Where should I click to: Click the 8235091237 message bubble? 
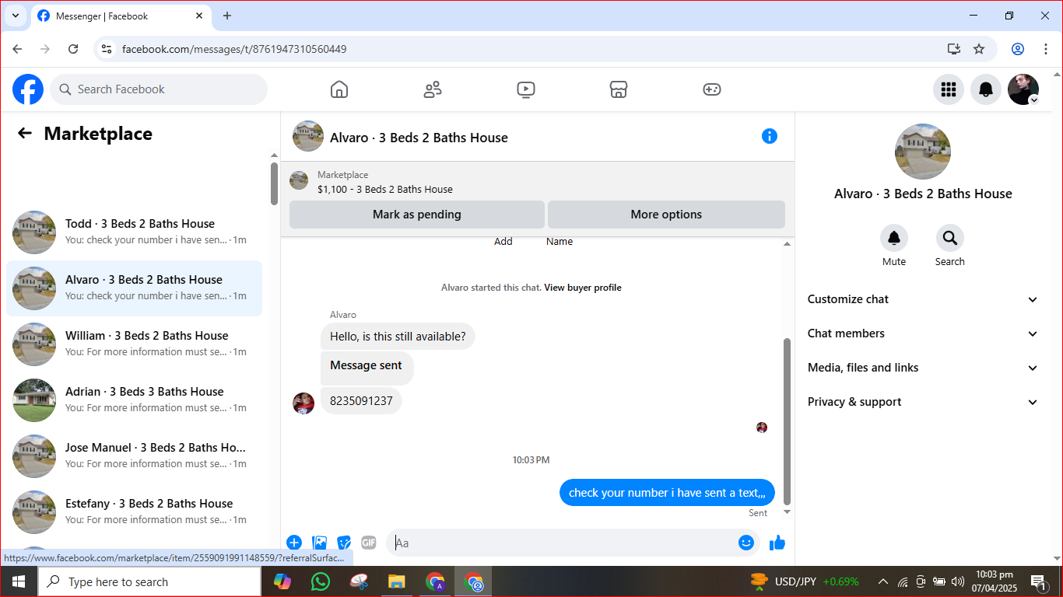pyautogui.click(x=361, y=401)
